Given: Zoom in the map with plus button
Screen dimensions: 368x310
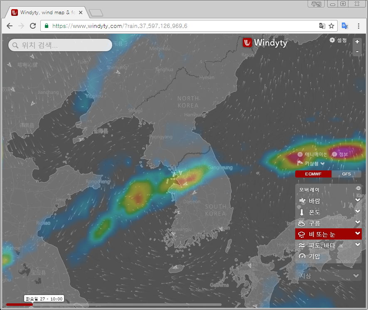Looking at the screenshot, I should click(x=357, y=42).
